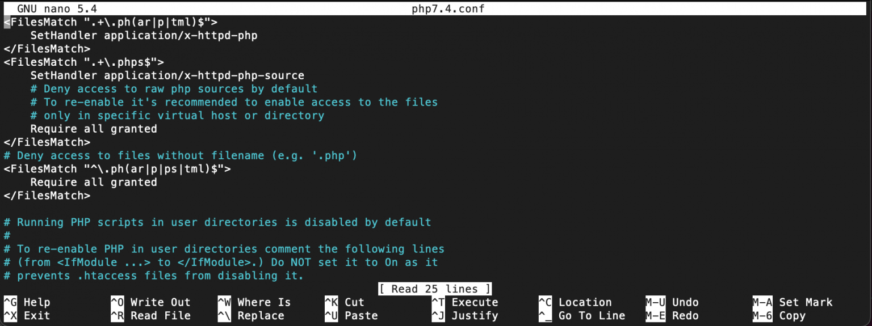The width and height of the screenshot is (872, 326).
Task: Click the ^G Help shortcut
Action: pyautogui.click(x=27, y=302)
